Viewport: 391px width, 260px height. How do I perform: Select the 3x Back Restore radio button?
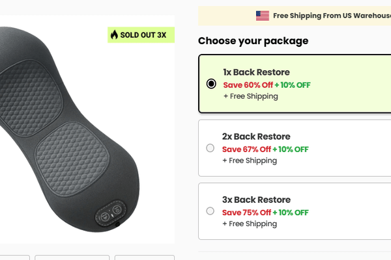pyautogui.click(x=210, y=211)
